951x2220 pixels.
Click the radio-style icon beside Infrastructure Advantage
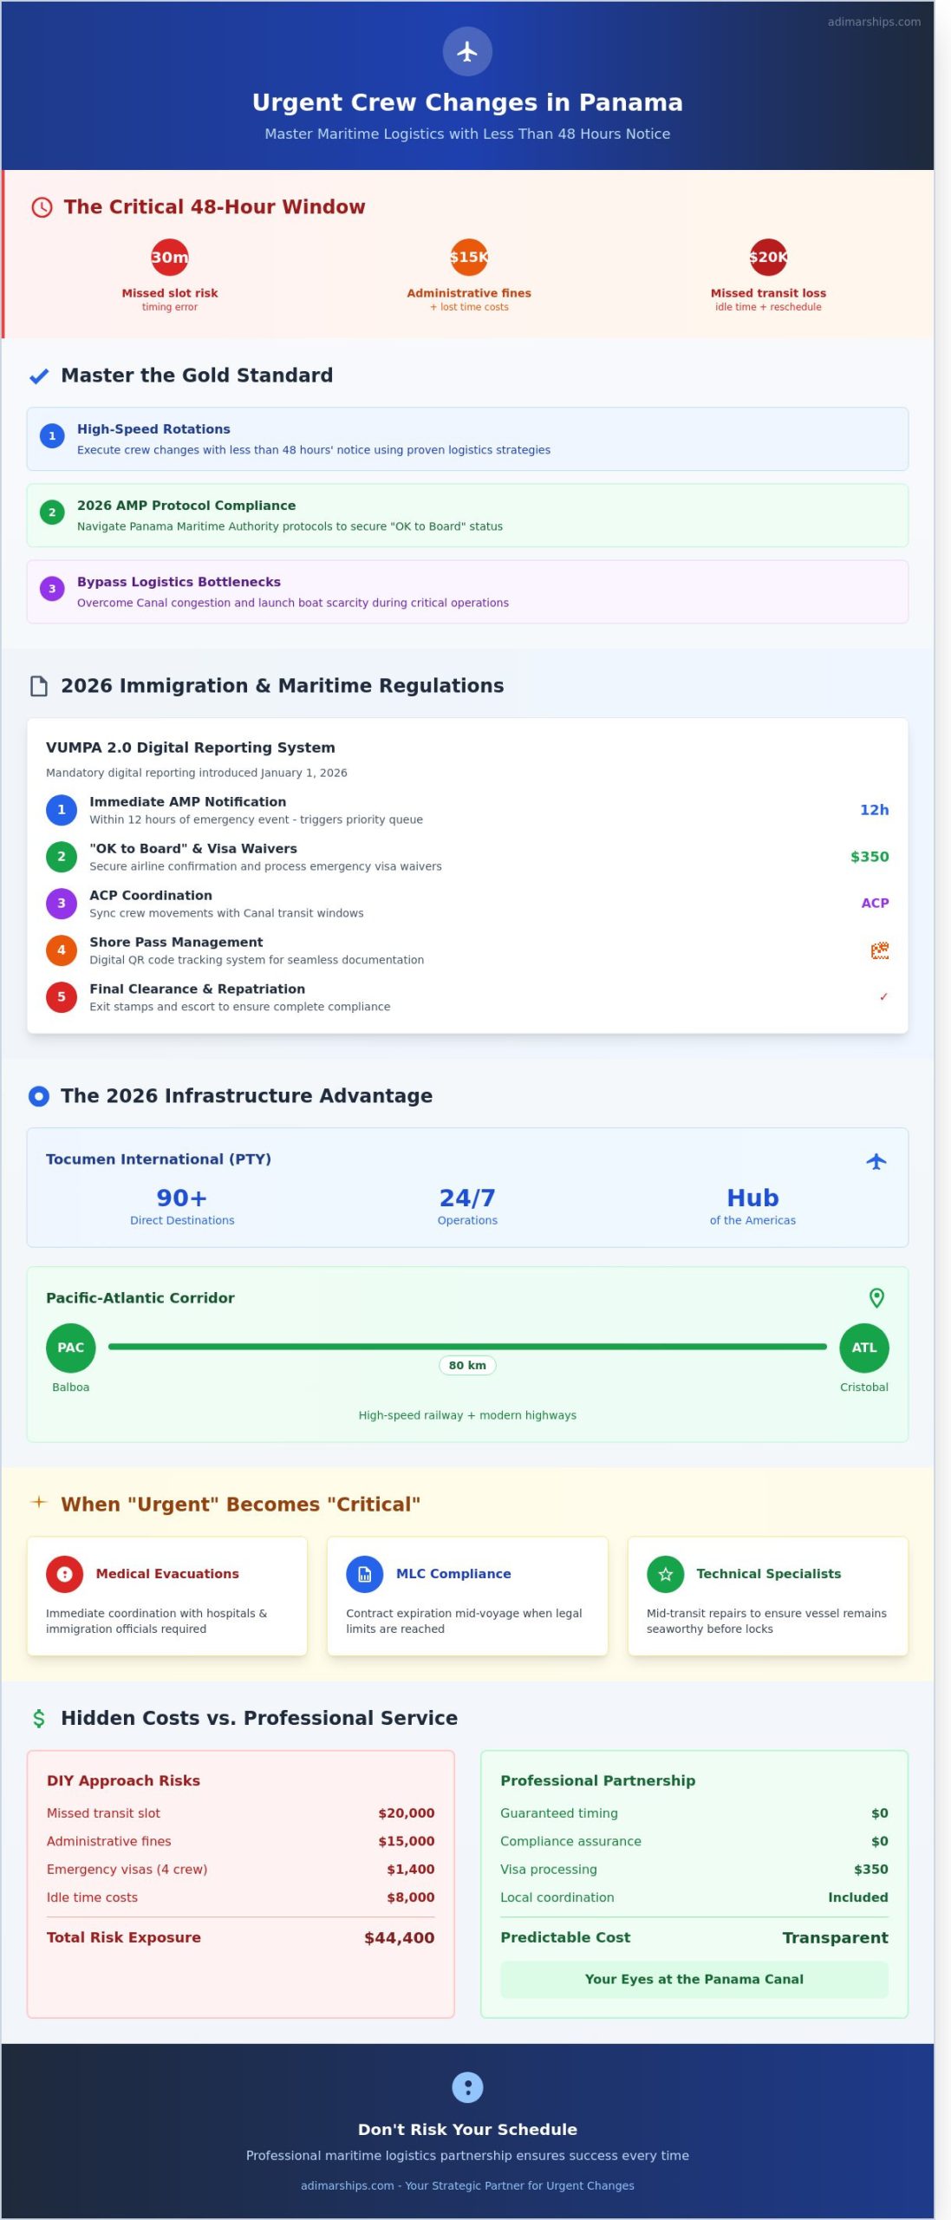click(39, 1096)
